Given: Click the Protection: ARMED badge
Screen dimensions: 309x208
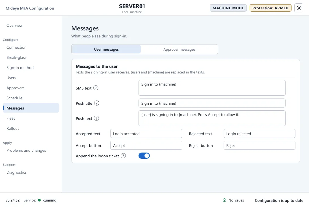Looking at the screenshot, I should coord(270,8).
